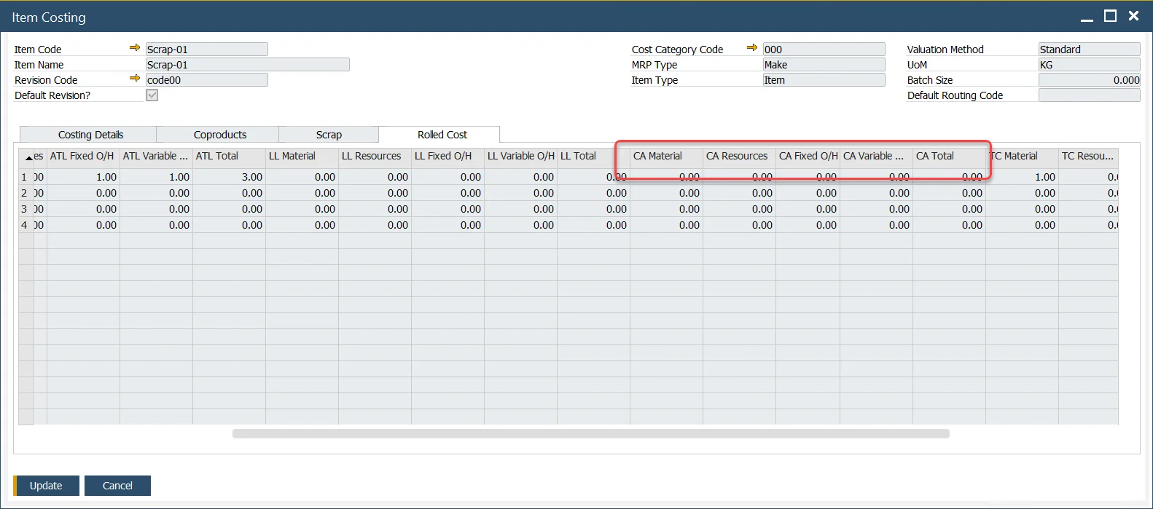Click the Default Routing Code field
Viewport: 1153px width, 509px height.
click(x=1089, y=95)
